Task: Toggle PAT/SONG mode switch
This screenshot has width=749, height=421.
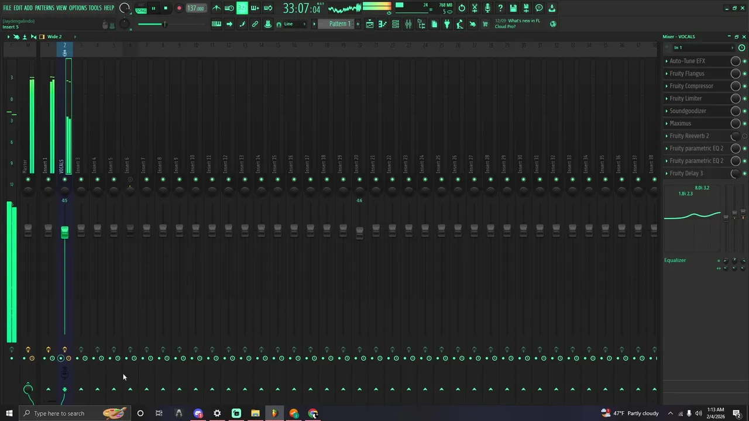Action: click(x=141, y=8)
